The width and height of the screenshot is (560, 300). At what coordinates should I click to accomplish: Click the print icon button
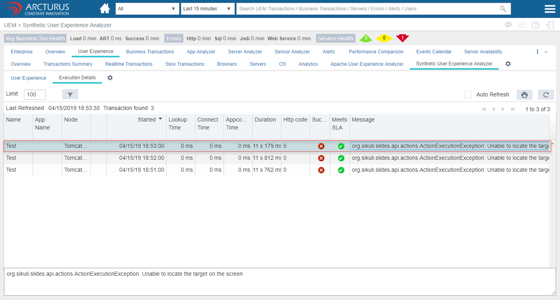click(x=524, y=94)
